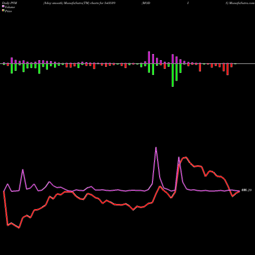Click the red price line's highest peak
The image size is (255, 255).
186,157
